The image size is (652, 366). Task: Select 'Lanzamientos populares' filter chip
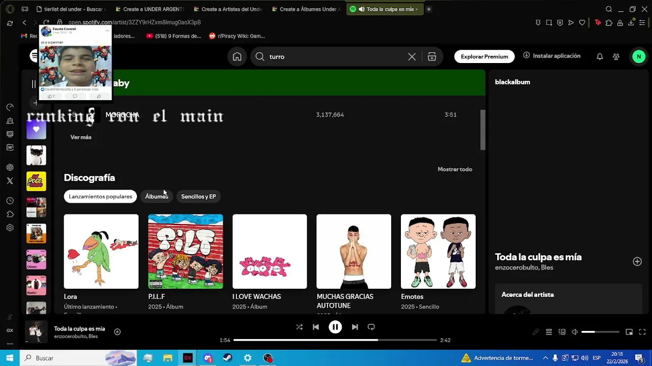(100, 197)
